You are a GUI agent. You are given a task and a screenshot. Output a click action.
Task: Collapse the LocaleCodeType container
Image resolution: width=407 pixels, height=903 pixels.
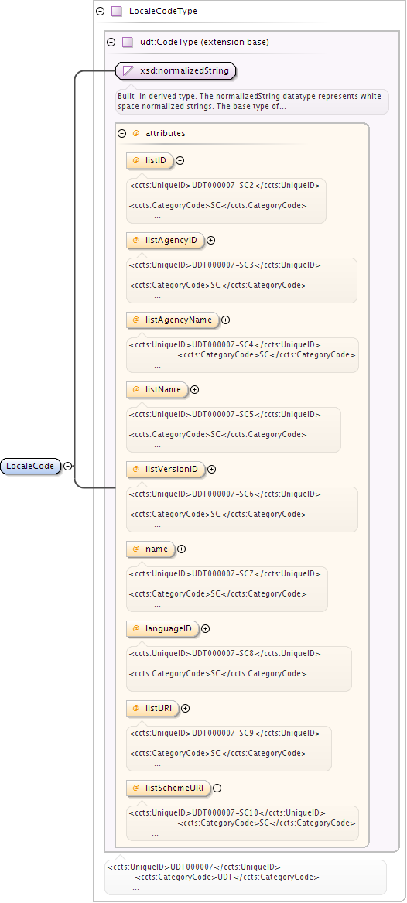point(101,11)
